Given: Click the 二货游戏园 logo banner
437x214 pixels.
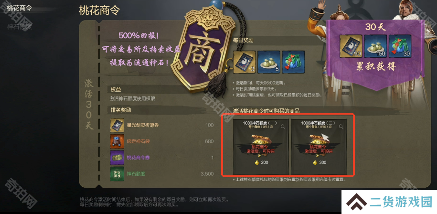Looking at the screenshot, I should (389, 203).
